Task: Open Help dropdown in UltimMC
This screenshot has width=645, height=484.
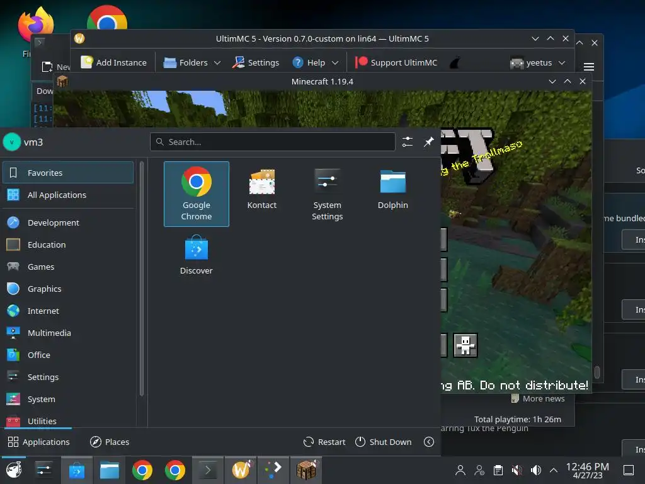Action: (x=316, y=62)
